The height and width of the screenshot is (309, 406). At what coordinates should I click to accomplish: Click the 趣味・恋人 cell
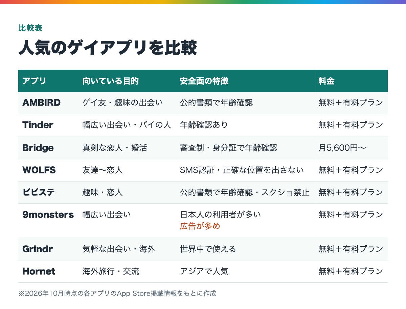[127, 192]
